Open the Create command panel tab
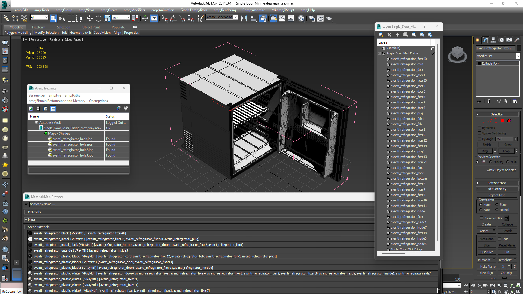This screenshot has width=523, height=294. (478, 40)
